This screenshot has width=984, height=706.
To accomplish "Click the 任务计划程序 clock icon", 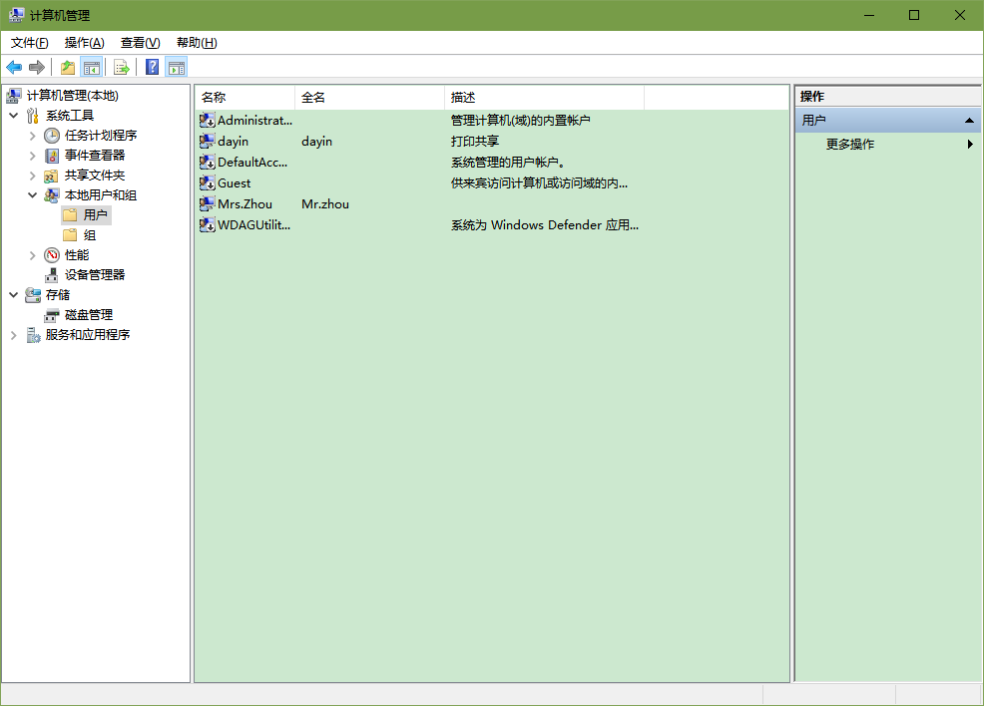I will point(52,136).
